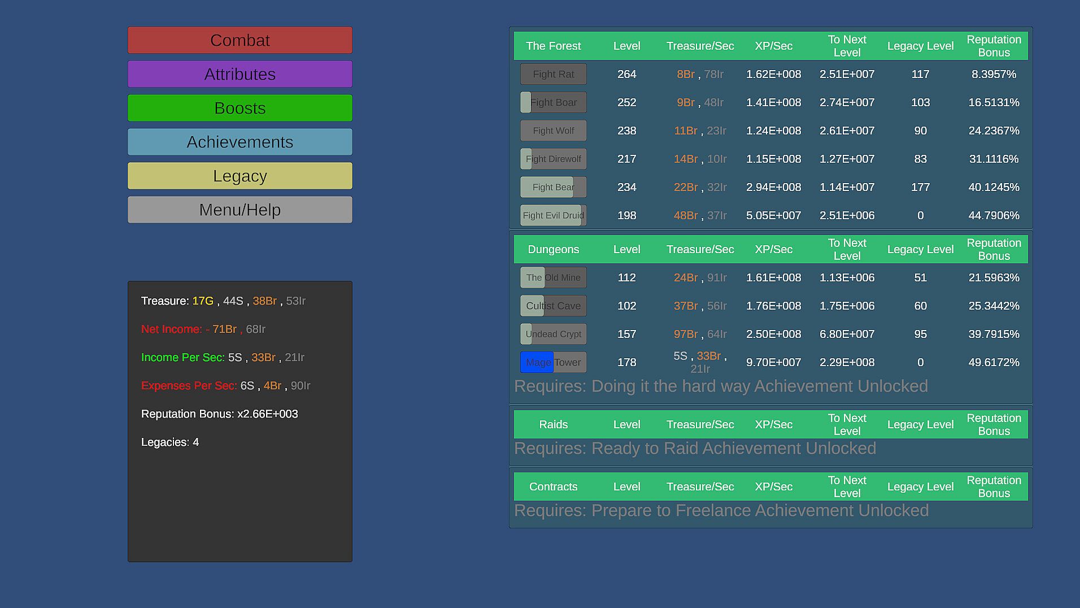
Task: Click The Forest header label
Action: 553,46
